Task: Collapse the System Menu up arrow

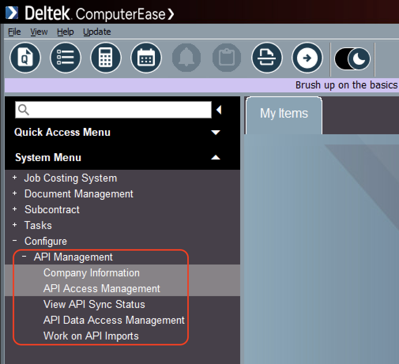Action: (x=216, y=158)
